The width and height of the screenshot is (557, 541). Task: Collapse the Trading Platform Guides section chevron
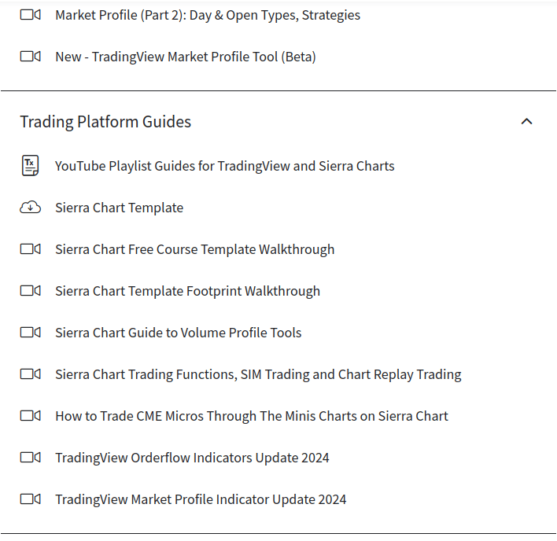(527, 122)
